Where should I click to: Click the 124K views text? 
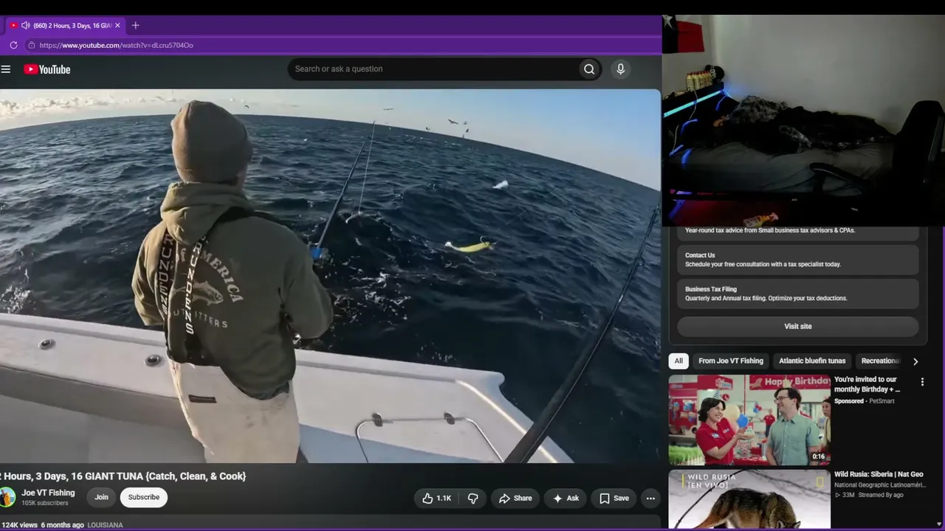[19, 525]
